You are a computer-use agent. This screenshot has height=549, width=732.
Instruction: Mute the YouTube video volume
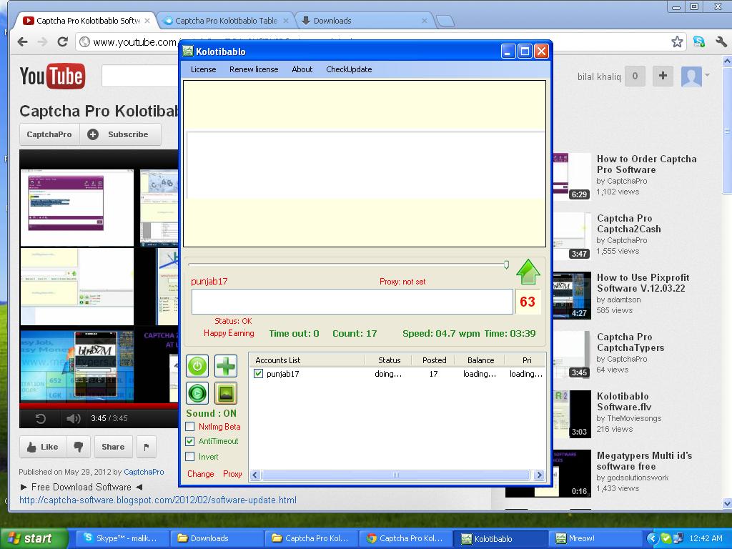coord(74,418)
